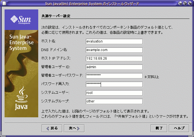Screen dimensions: 194x137
Task: Click the 管理者ユーザー ID label
Action: coord(56,67)
